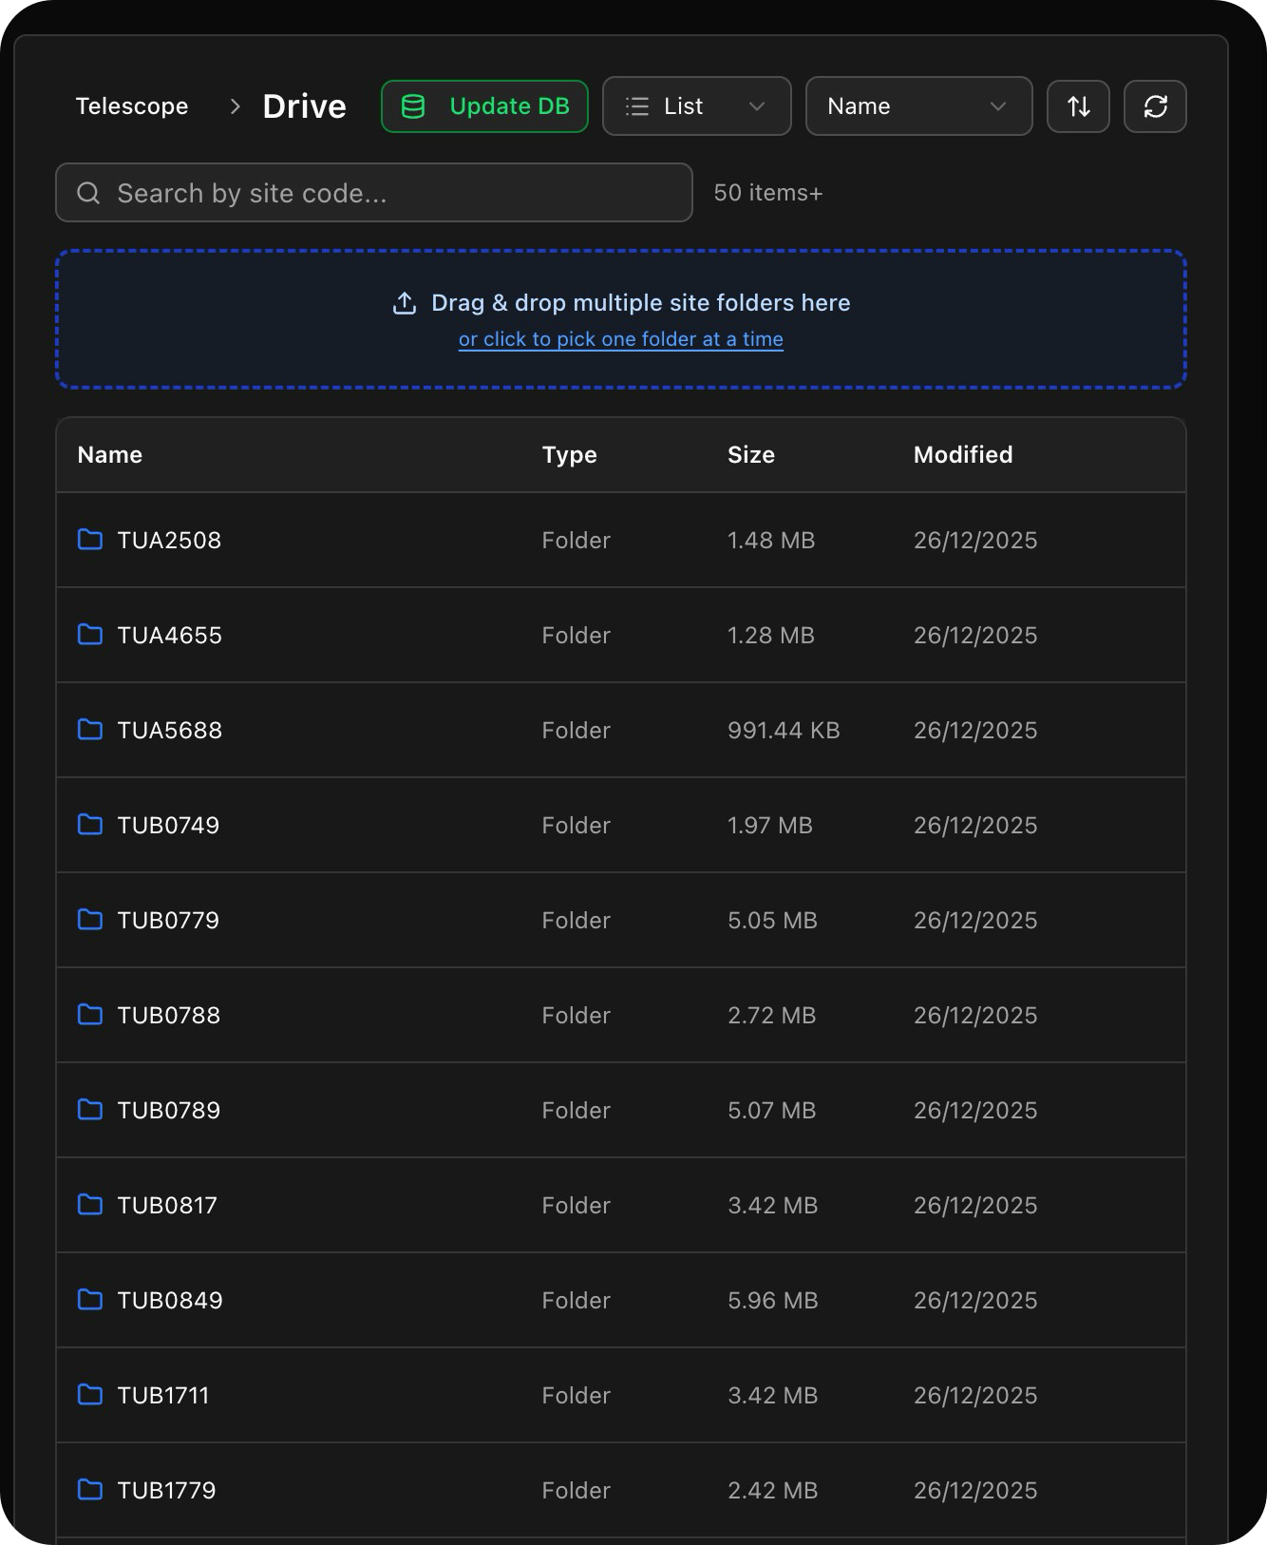Open folder name TUB1711
Viewport: 1267px width, 1545px height.
[x=163, y=1396]
